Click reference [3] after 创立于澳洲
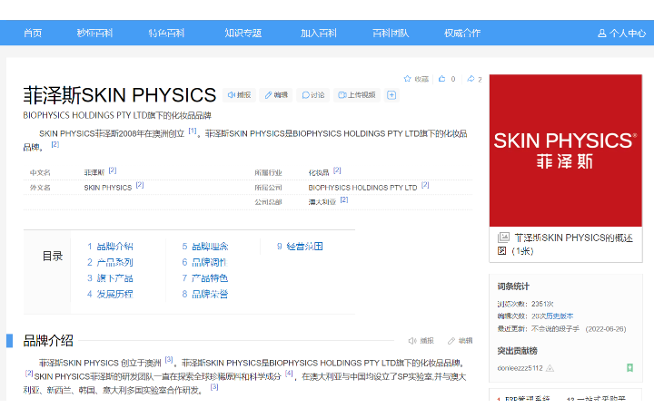This screenshot has width=654, height=408. tap(169, 359)
